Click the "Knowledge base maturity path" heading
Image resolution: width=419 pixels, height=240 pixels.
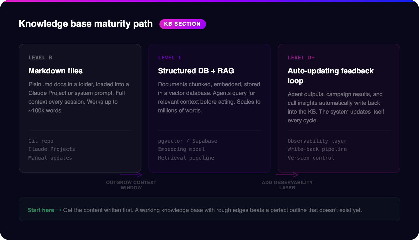(x=86, y=24)
